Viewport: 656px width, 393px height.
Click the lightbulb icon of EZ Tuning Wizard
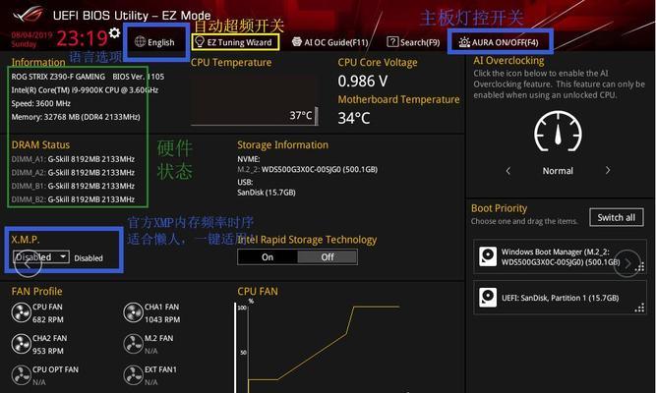[200, 42]
